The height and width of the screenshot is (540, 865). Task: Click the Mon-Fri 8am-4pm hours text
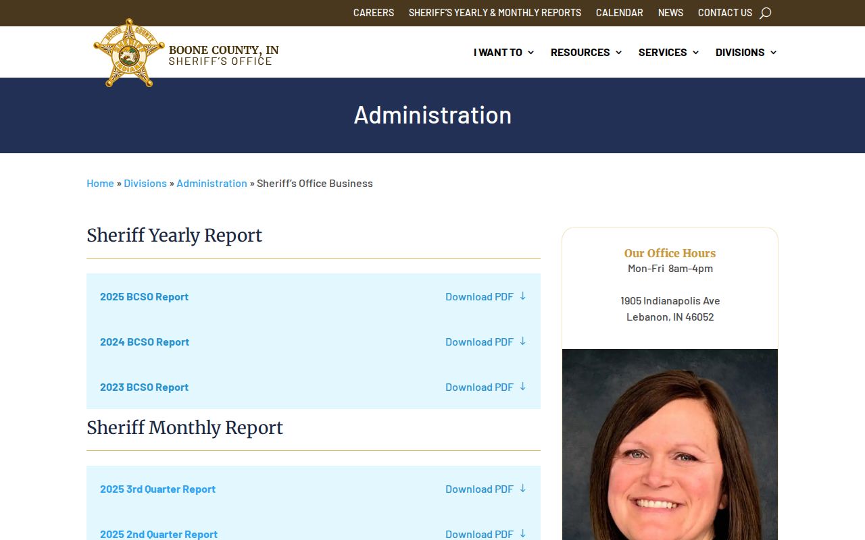670,268
